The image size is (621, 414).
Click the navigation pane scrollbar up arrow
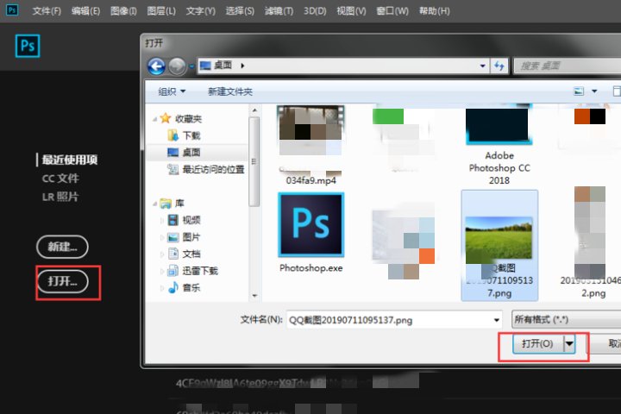(254, 110)
